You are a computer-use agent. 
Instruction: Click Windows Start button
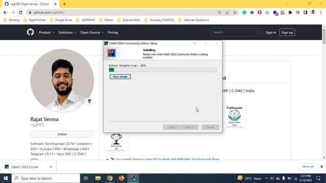tap(6, 178)
